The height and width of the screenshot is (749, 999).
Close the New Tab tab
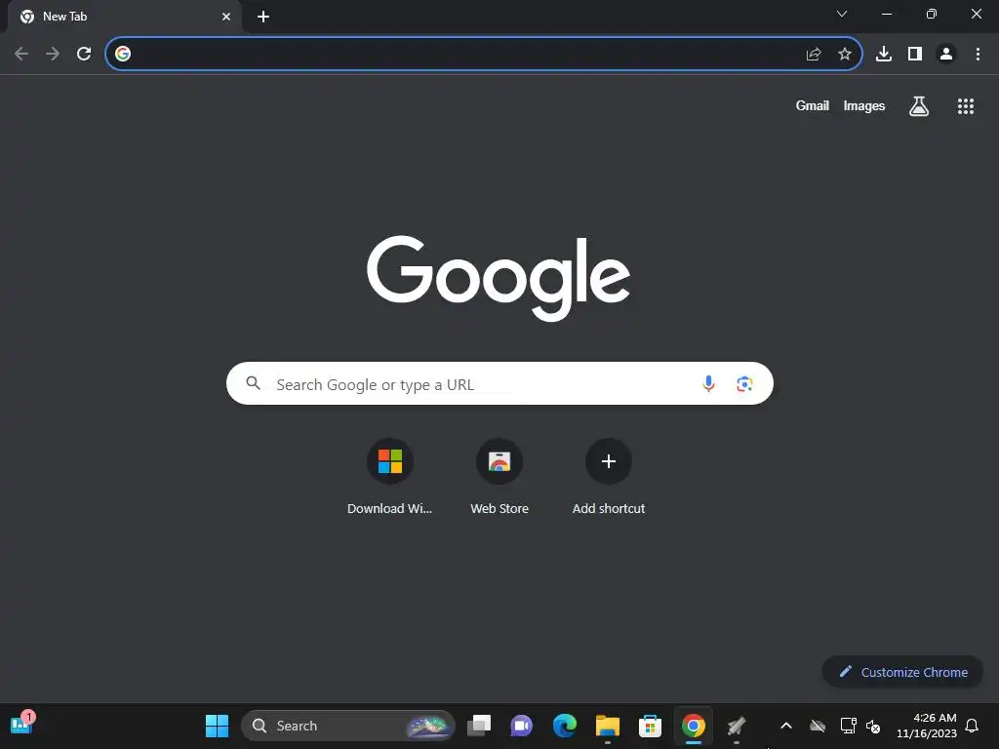(x=226, y=17)
